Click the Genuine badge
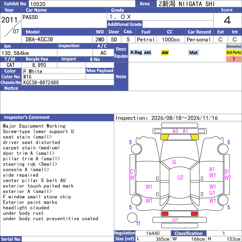The image size is (242, 242). 234,46
